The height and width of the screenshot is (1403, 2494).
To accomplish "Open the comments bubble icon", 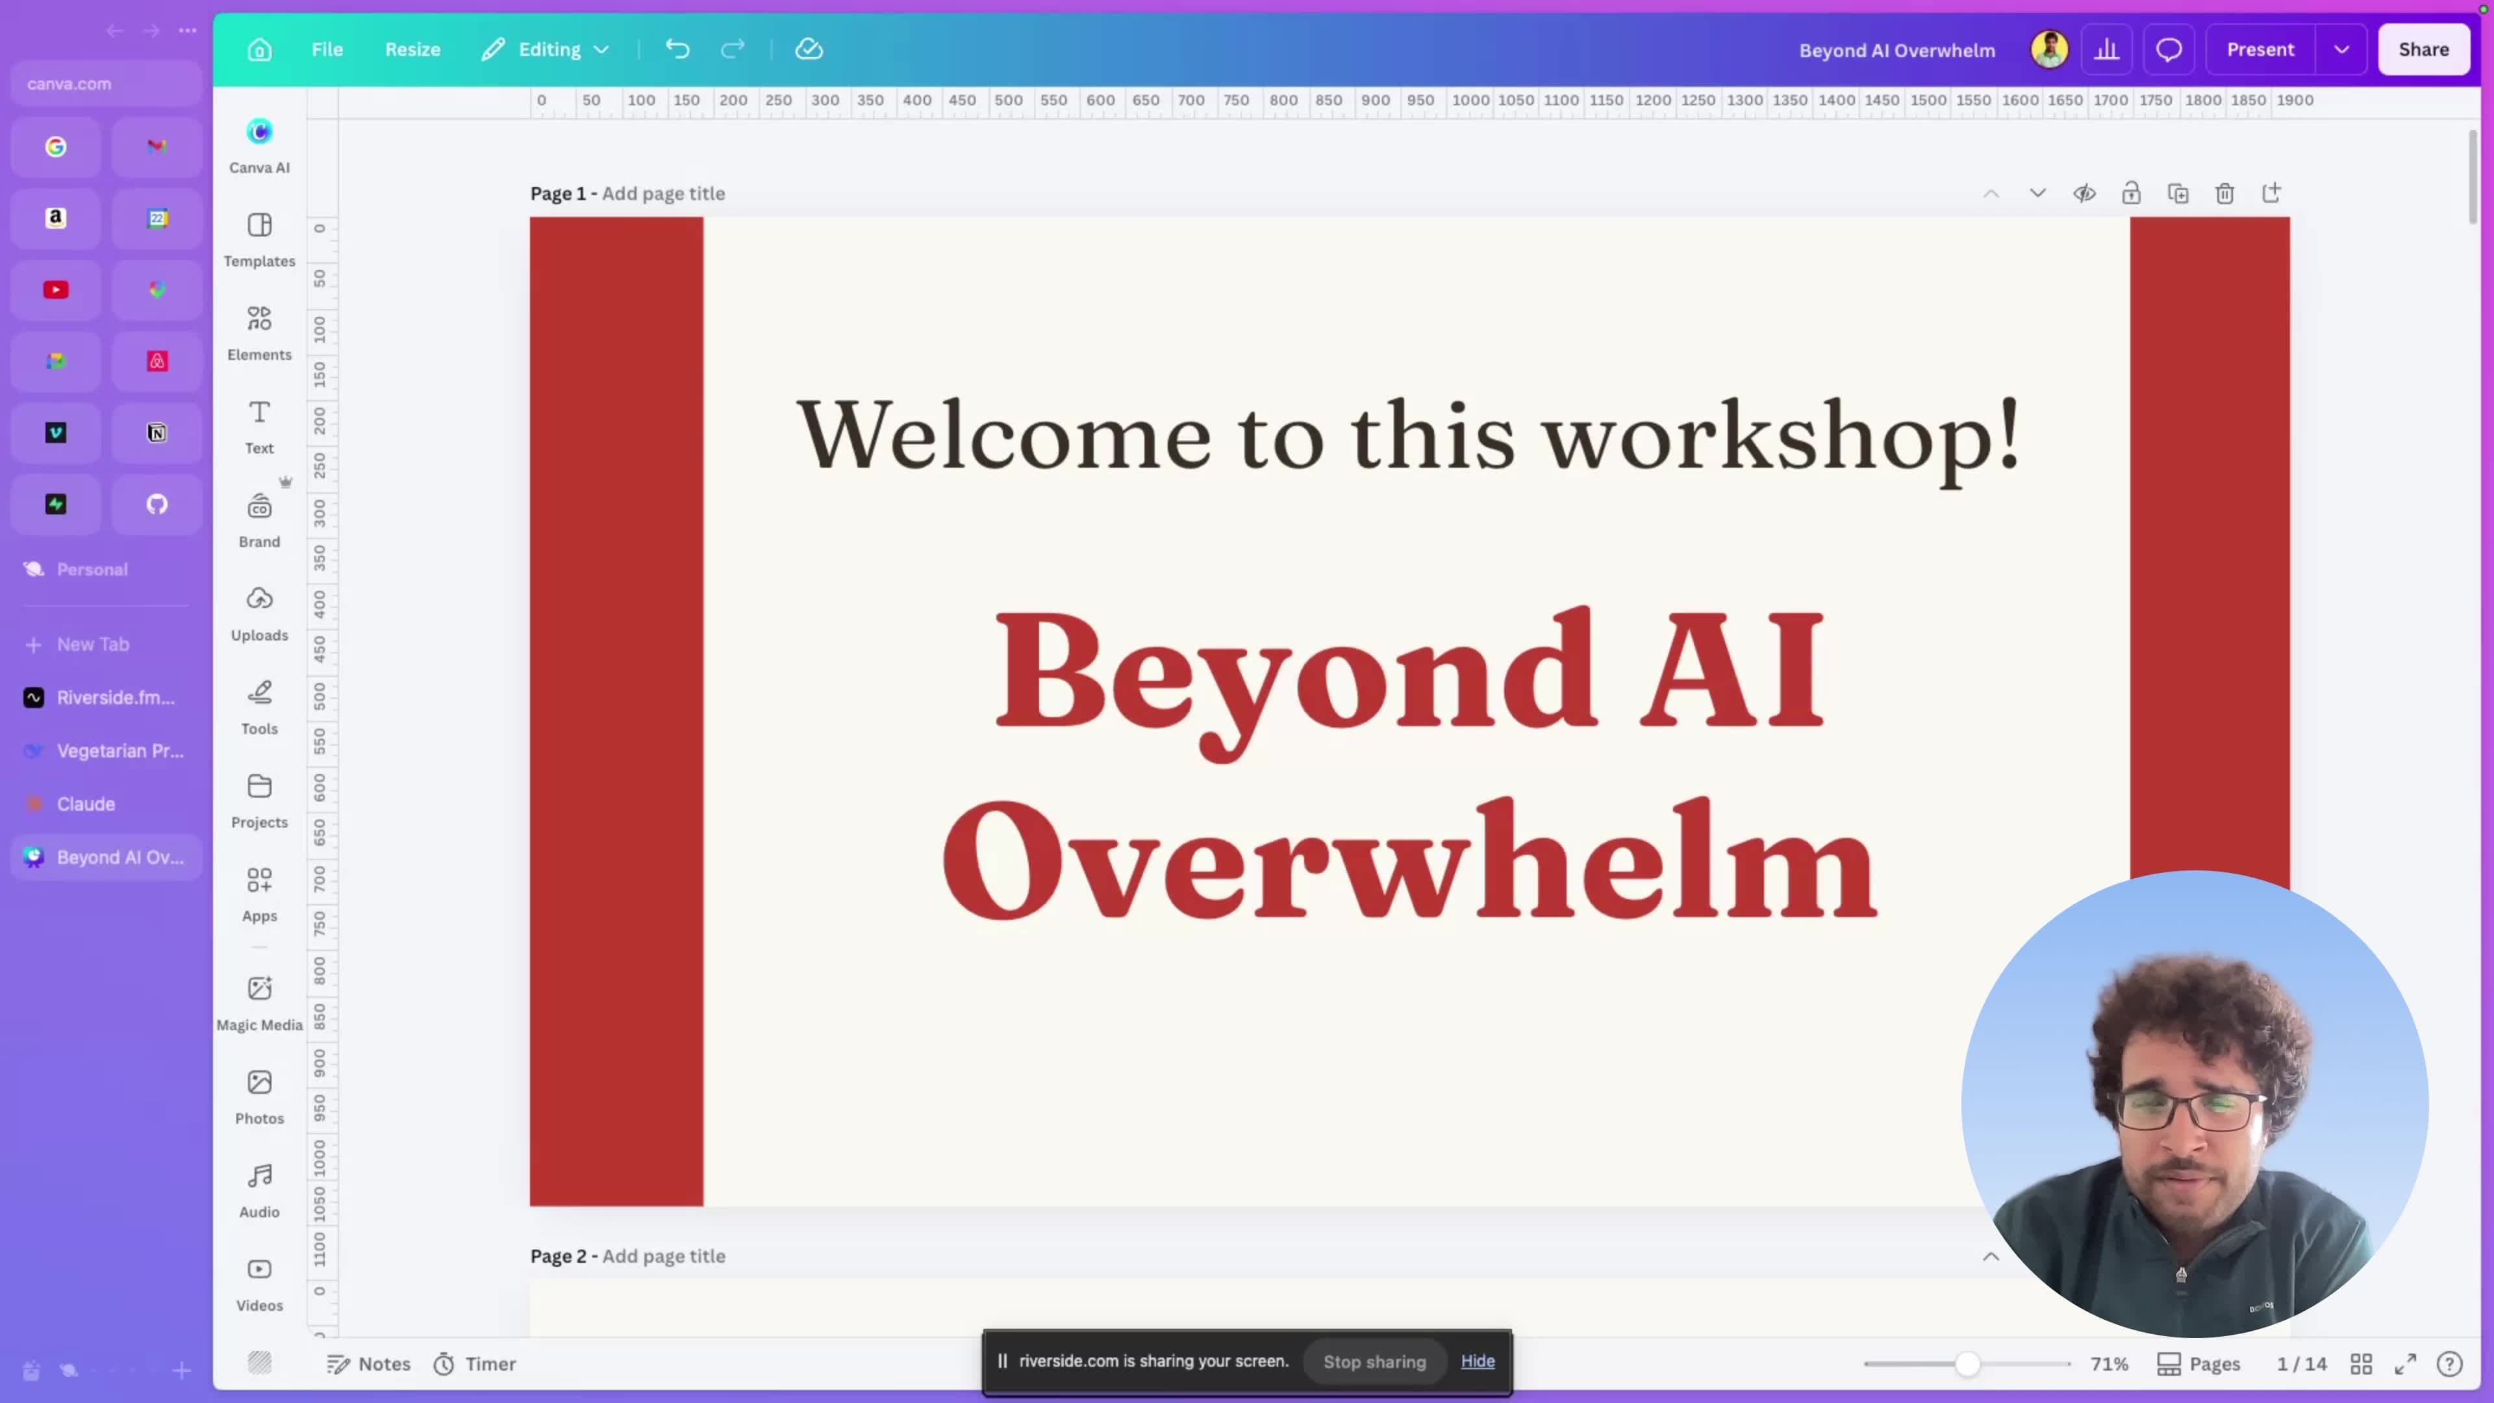I will click(x=2169, y=49).
